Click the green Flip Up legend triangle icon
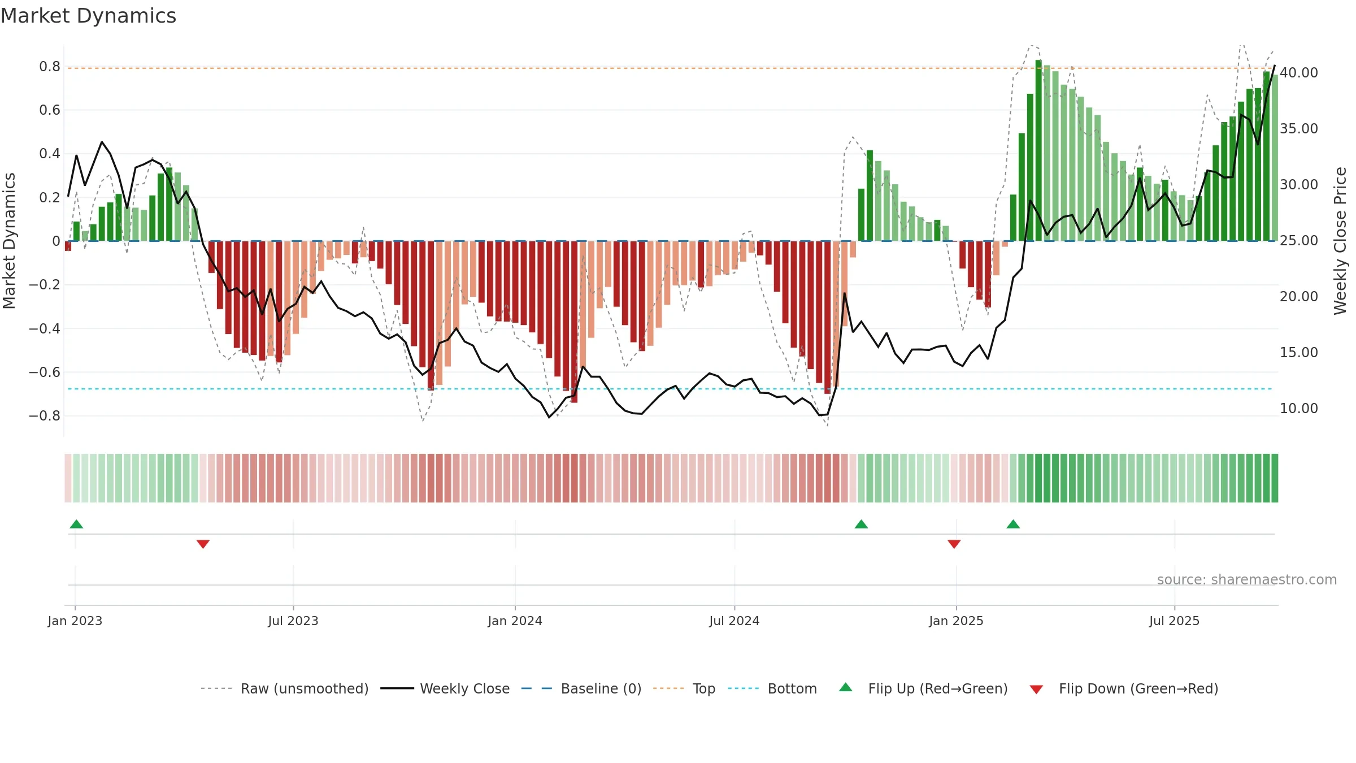1356x763 pixels. tap(846, 687)
